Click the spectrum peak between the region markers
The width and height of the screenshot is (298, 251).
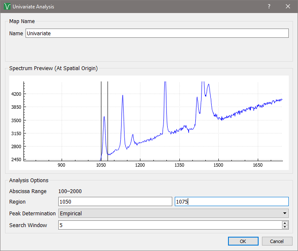104,118
